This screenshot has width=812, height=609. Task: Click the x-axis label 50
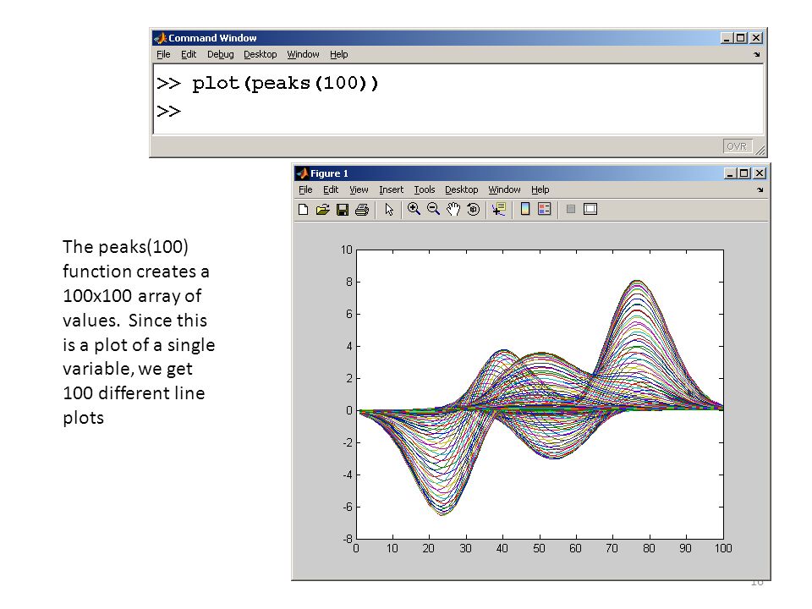539,548
